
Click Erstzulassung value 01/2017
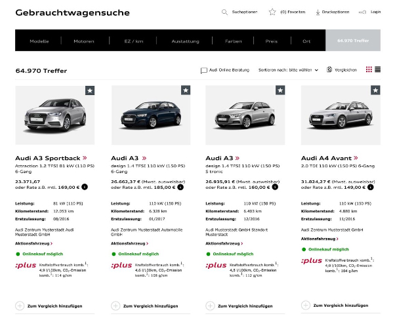(157, 219)
